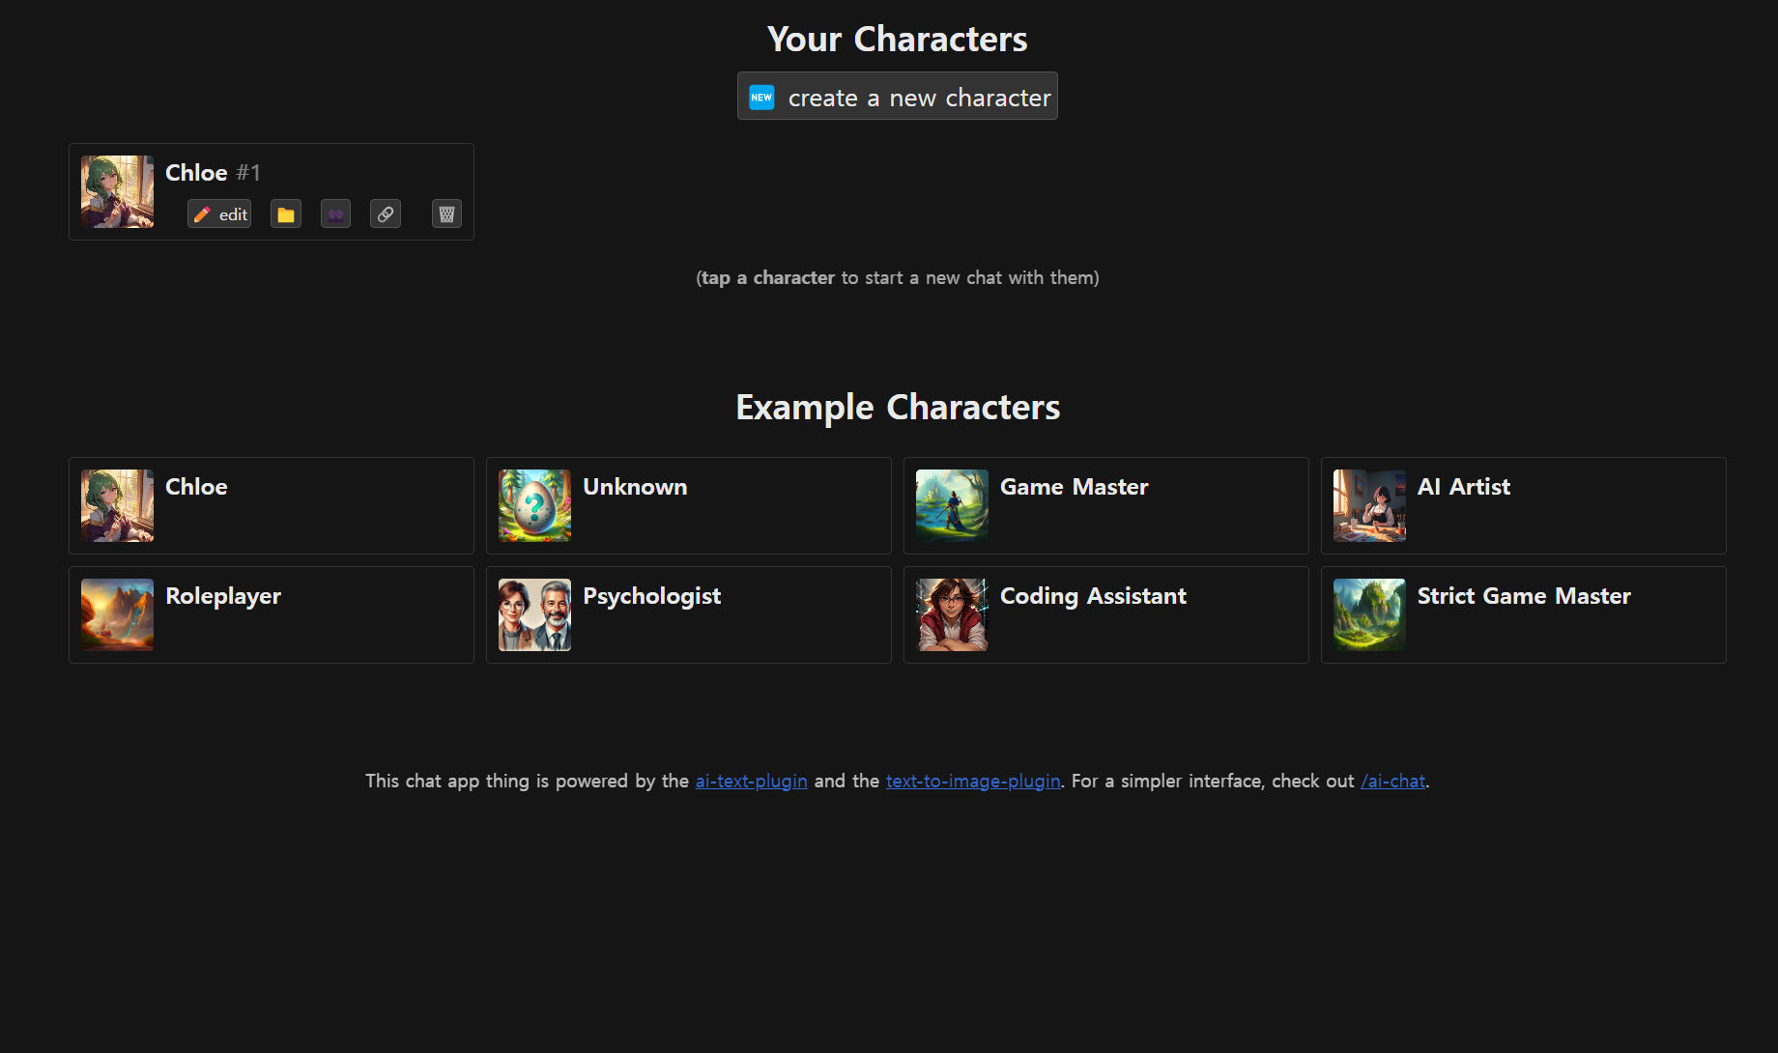
Task: Choose the AI Artist example character
Action: pos(1524,505)
